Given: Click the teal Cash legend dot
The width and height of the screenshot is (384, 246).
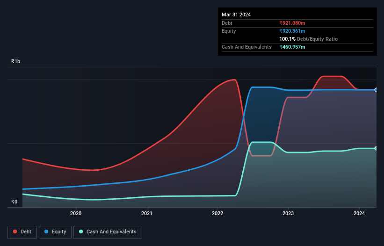Looking at the screenshot, I should click(81, 232).
